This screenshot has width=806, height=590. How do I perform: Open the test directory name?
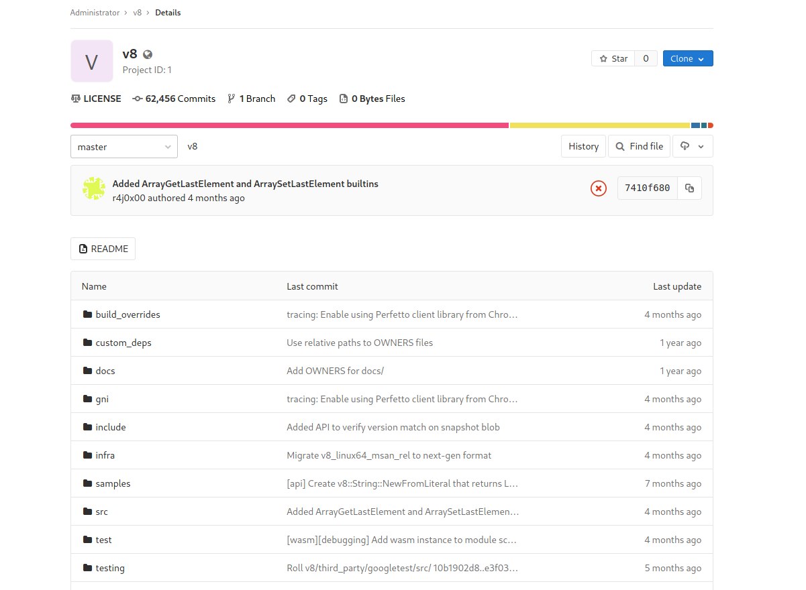[x=103, y=540]
